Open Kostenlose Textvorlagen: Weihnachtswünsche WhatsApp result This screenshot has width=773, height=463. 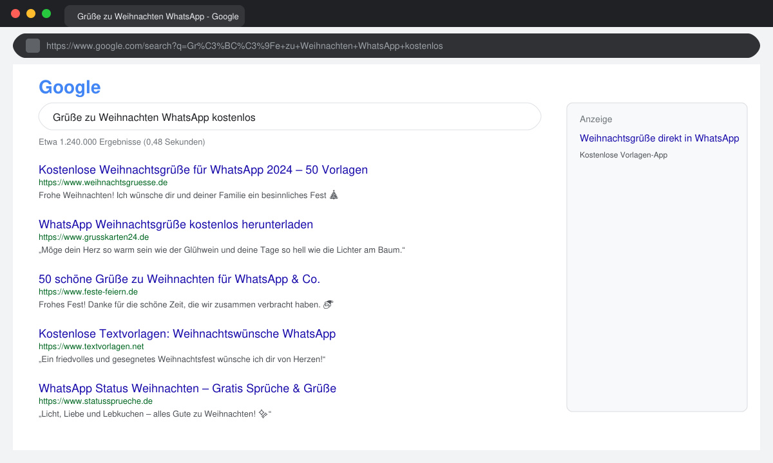pyautogui.click(x=187, y=334)
